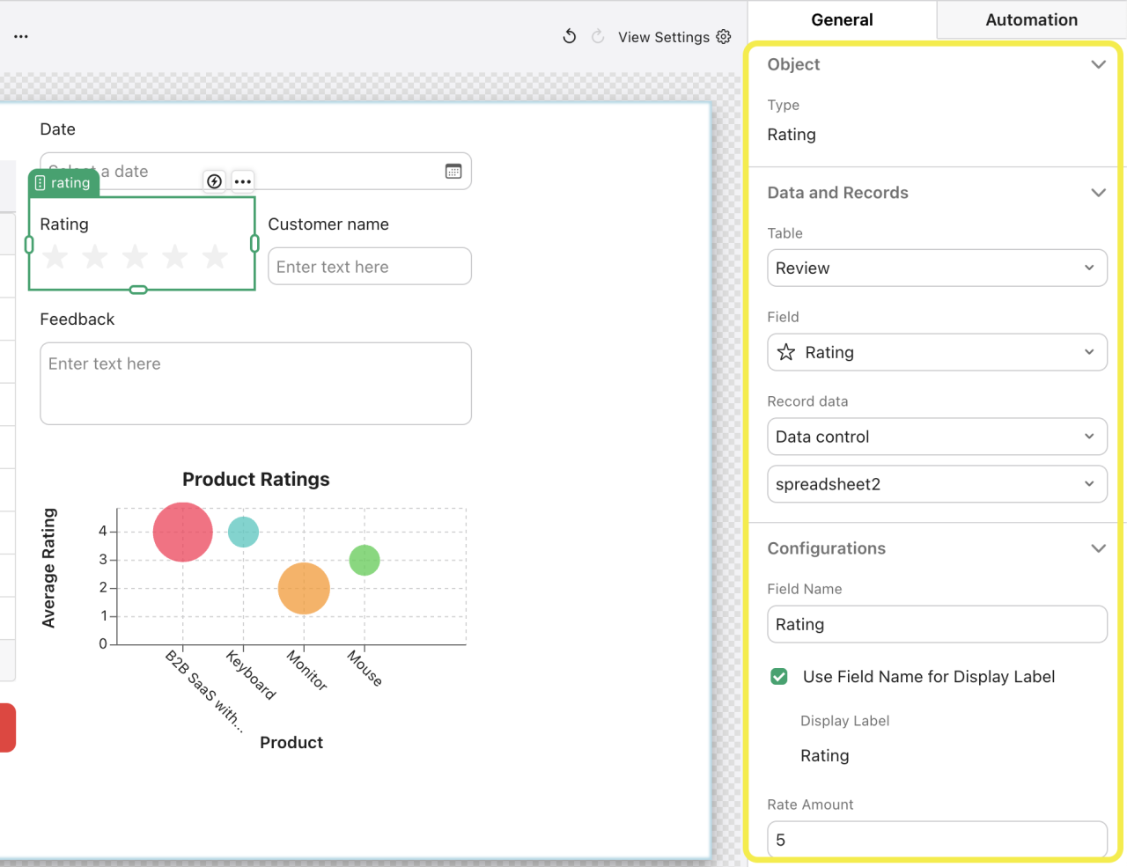This screenshot has height=867, width=1127.
Task: Open the rating widget's more options icon
Action: tap(243, 181)
